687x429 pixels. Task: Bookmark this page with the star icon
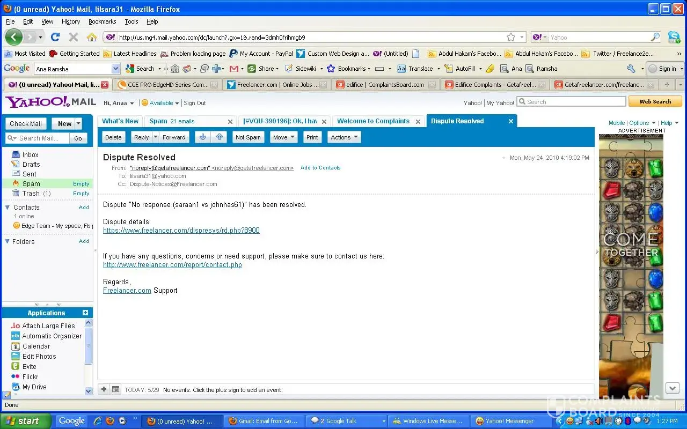point(511,37)
